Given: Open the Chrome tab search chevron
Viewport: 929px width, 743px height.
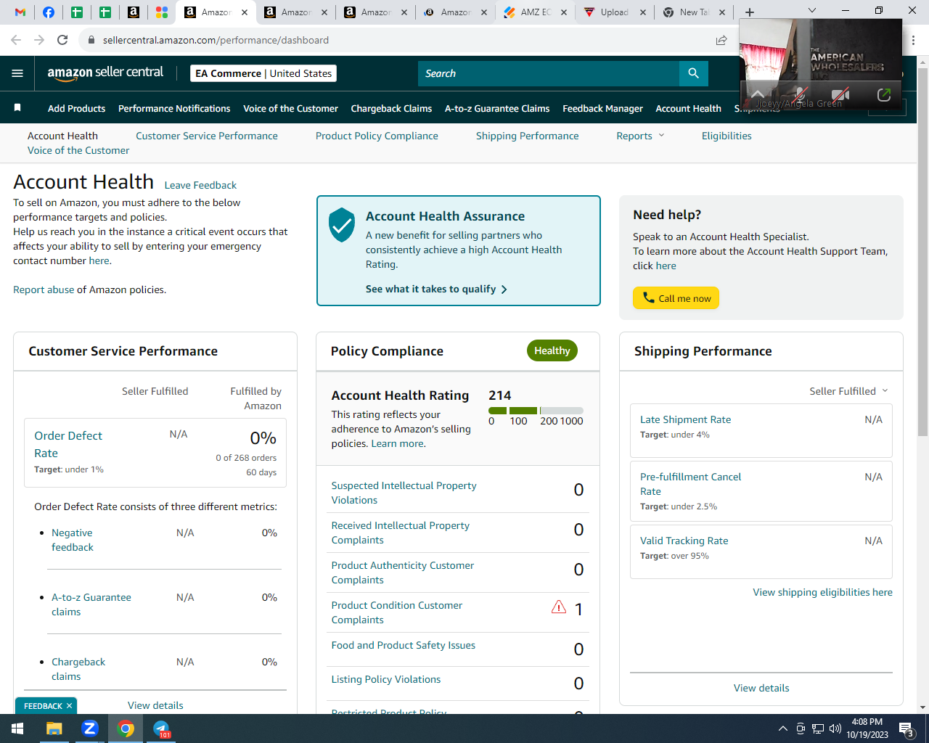Looking at the screenshot, I should pos(812,11).
